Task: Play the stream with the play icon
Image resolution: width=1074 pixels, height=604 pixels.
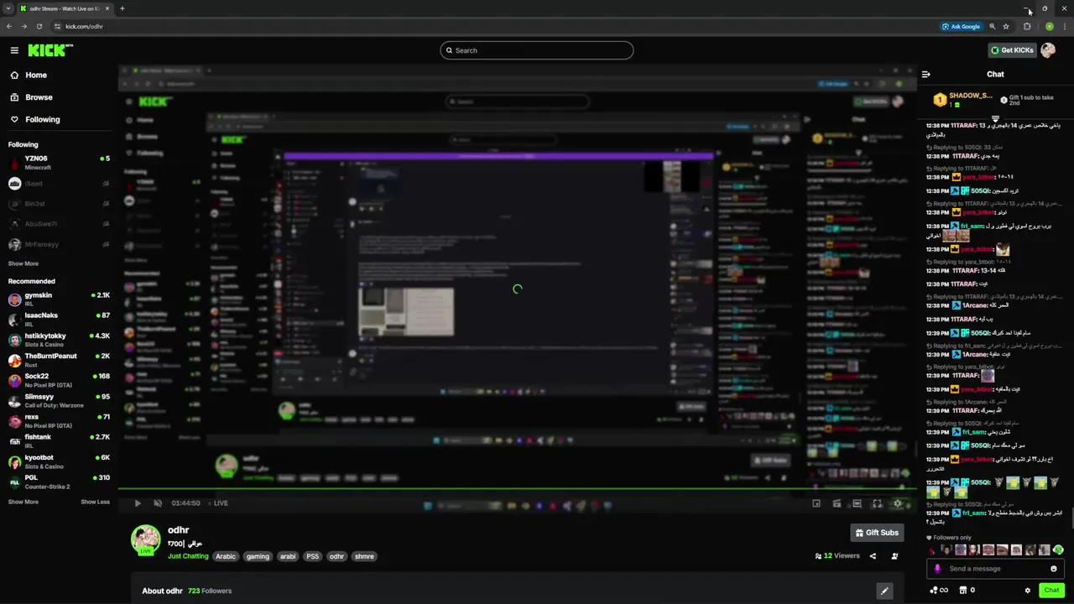Action: (x=138, y=503)
